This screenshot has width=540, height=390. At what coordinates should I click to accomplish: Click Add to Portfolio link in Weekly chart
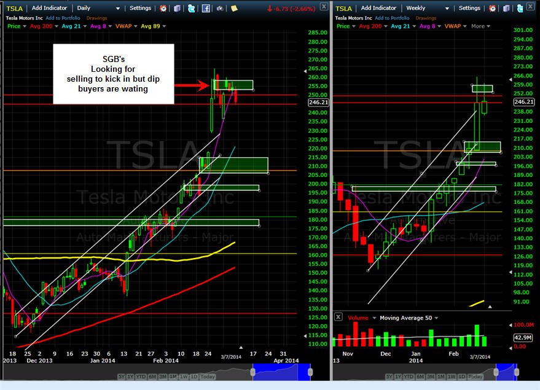pos(392,18)
